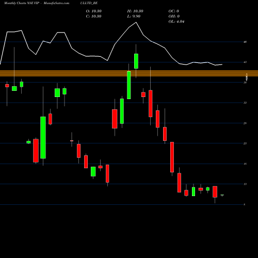Screen dimensions: 258x258
Task: Select the 'C: 10.30' close value
Action: [x=94, y=17]
